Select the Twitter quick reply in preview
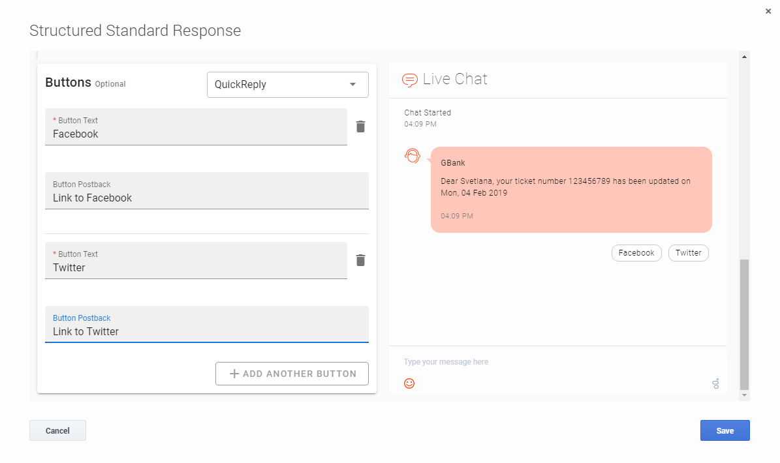The height and width of the screenshot is (463, 780). [x=688, y=253]
